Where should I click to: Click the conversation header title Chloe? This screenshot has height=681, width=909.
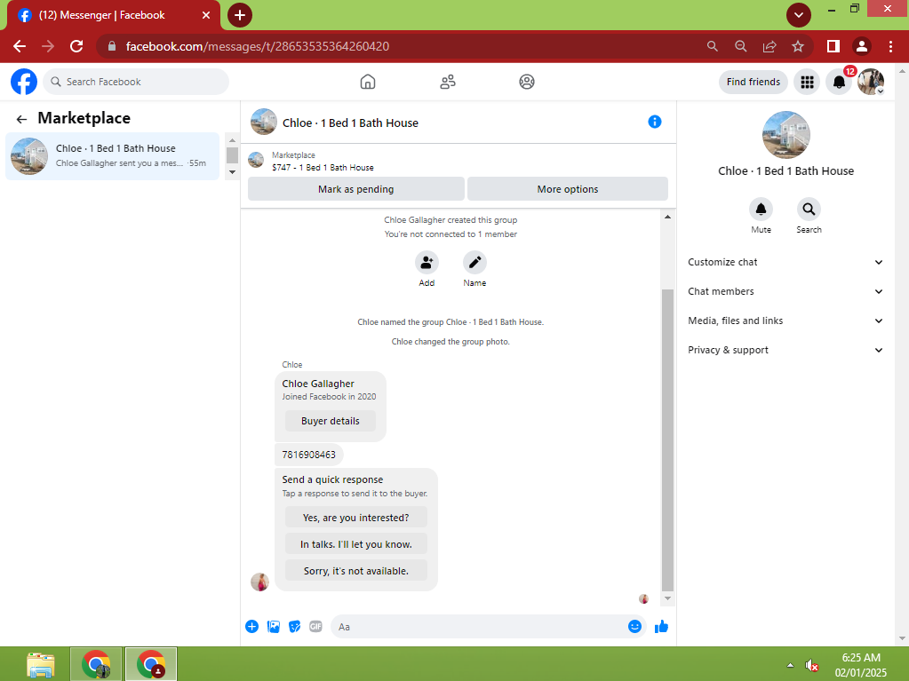pyautogui.click(x=350, y=123)
